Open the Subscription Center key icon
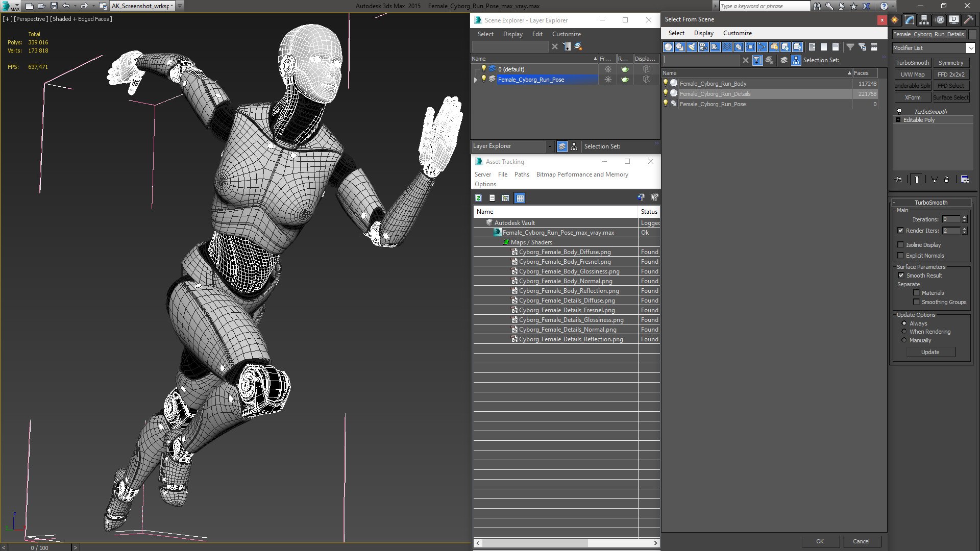The image size is (980, 551). point(829,6)
